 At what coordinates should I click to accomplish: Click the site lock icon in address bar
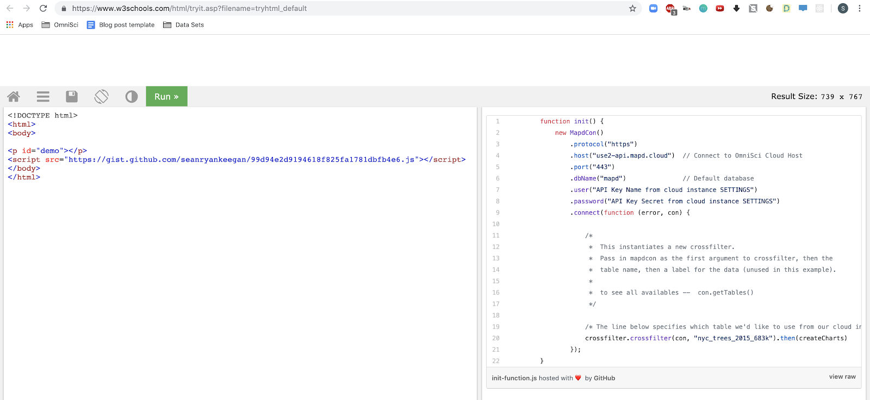tap(64, 9)
